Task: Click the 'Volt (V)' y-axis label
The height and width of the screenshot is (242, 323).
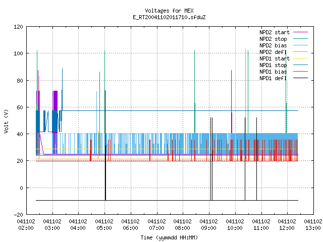Action: point(6,122)
